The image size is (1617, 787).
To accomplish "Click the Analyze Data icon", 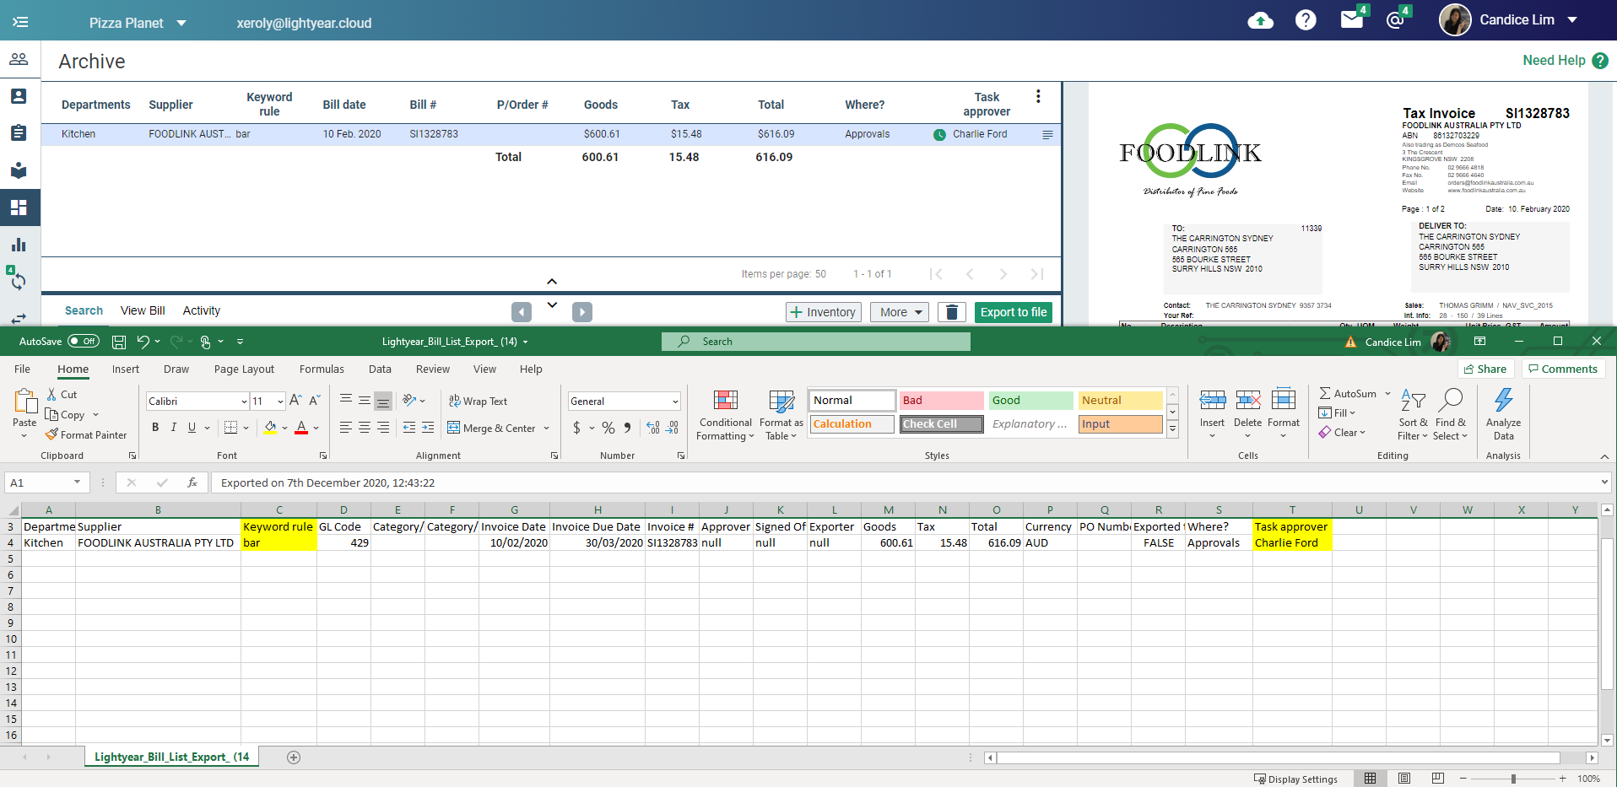I will pyautogui.click(x=1503, y=414).
